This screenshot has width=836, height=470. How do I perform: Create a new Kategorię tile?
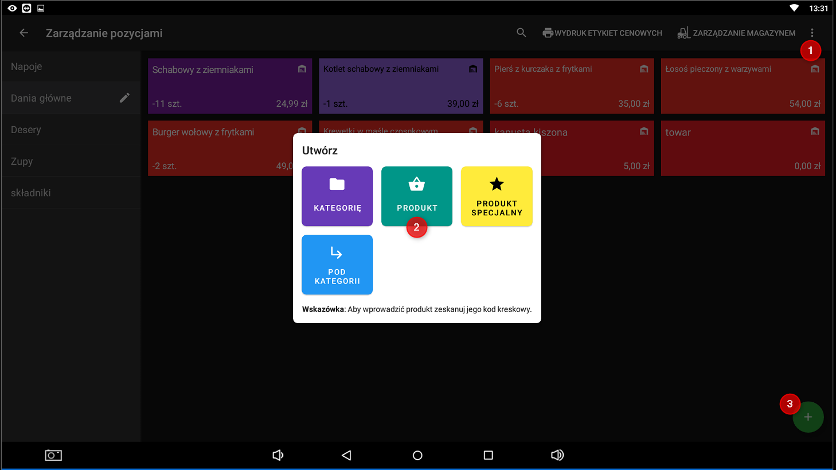point(337,196)
